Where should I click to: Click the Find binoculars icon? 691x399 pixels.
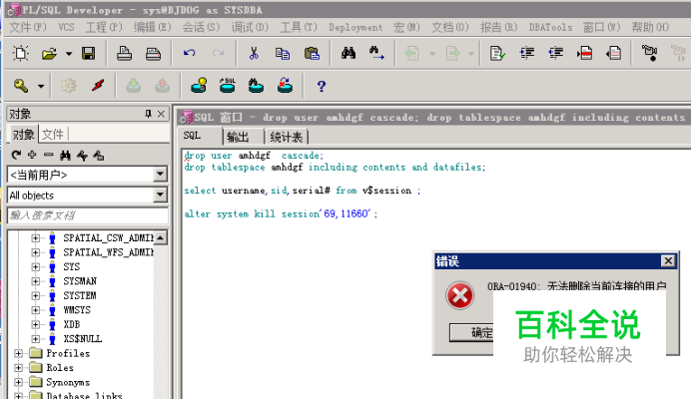click(x=348, y=54)
